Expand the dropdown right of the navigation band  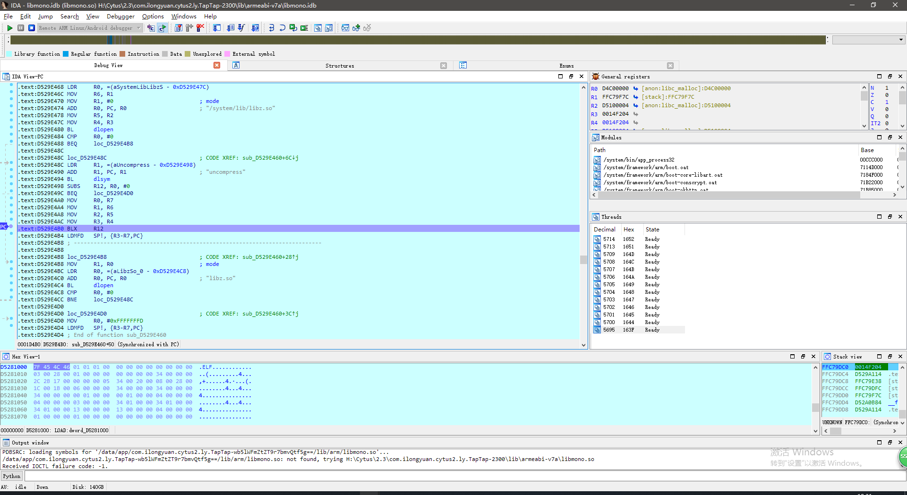[x=900, y=40]
